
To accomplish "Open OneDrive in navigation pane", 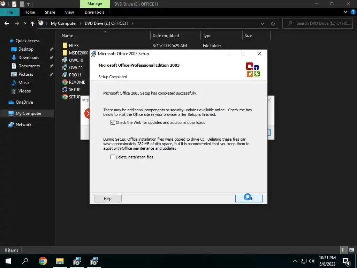I will click(21, 102).
